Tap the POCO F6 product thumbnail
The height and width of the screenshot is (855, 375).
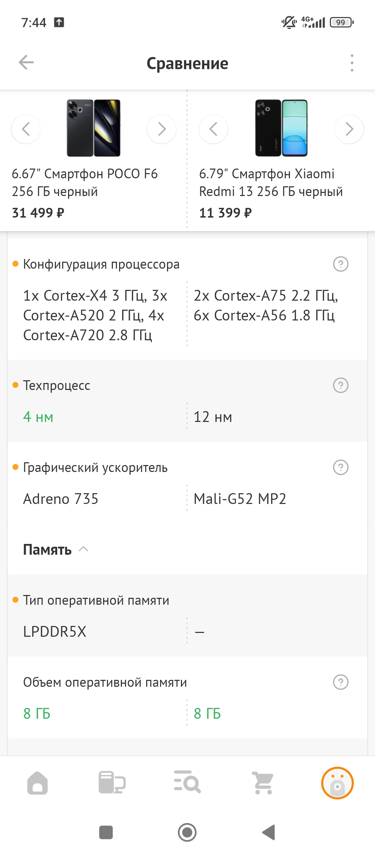(93, 128)
